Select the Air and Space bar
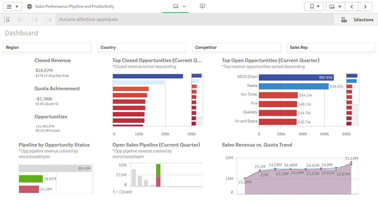Image resolution: width=378 pixels, height=212 pixels. click(x=278, y=122)
